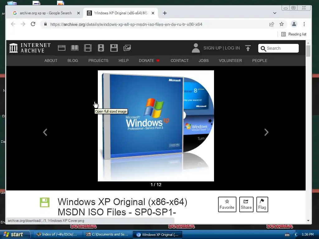Open Reading list panel

(x=294, y=34)
